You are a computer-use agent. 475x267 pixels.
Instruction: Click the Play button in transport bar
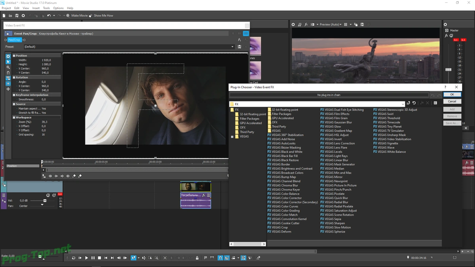pyautogui.click(x=86, y=258)
